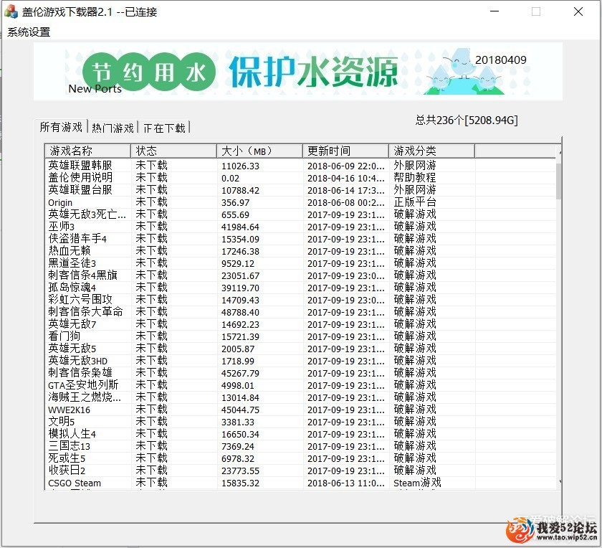Select the 英雄联盟台服 game row
This screenshot has width=602, height=548.
pos(300,190)
